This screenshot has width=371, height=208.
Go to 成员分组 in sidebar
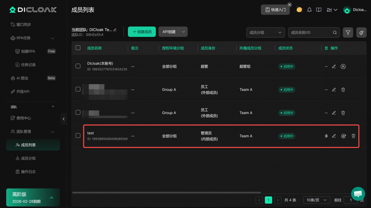click(28, 158)
